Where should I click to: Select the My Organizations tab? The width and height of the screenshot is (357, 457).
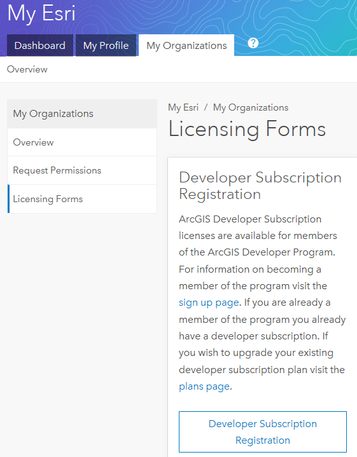(186, 46)
